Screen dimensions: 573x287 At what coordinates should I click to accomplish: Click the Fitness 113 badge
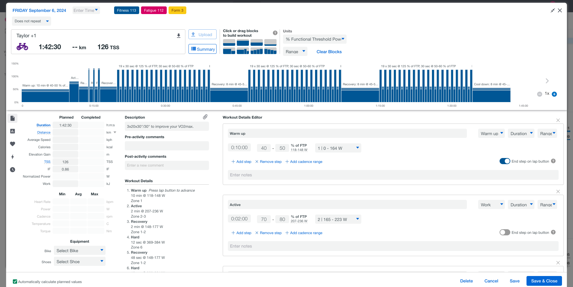click(x=126, y=10)
